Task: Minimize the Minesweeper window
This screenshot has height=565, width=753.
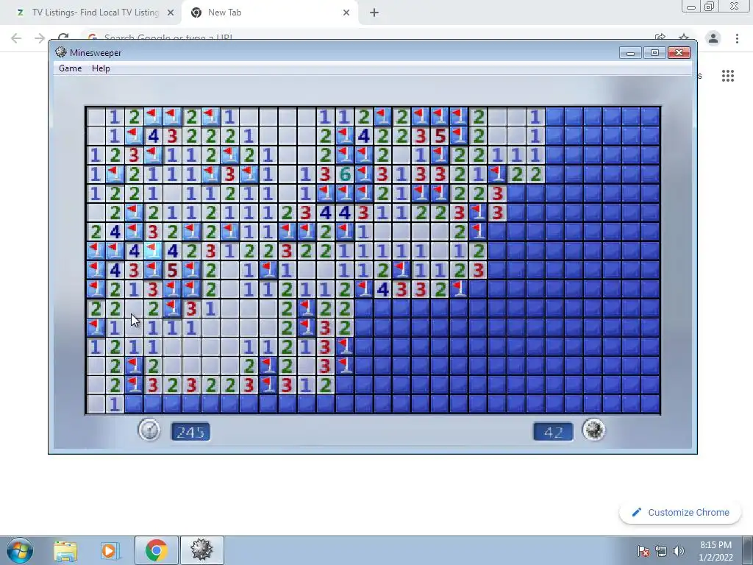Action: (x=630, y=52)
